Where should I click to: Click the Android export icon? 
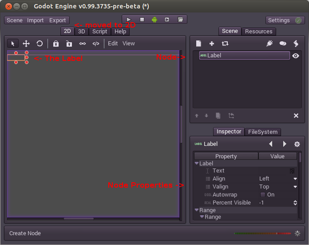[154, 20]
